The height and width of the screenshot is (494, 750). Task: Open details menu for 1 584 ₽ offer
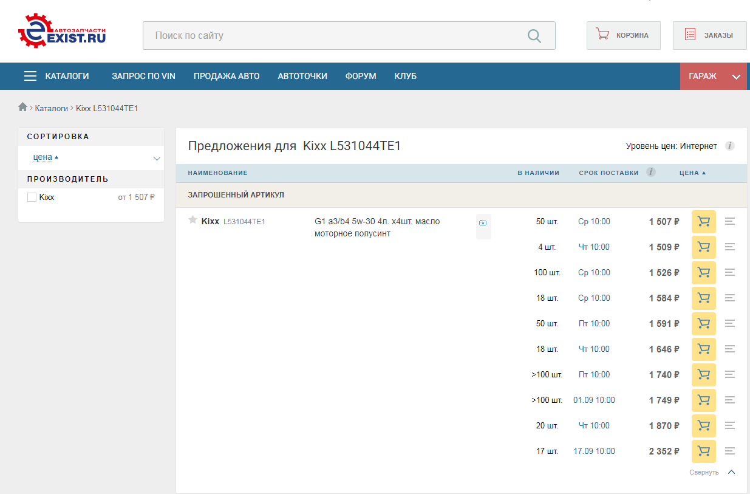click(x=730, y=298)
